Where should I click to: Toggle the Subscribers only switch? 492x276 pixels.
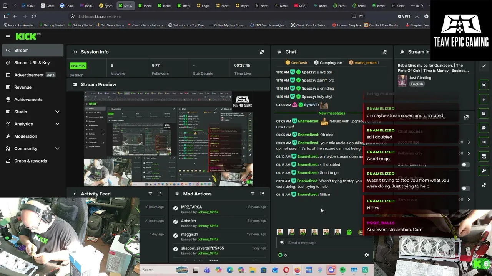coord(465,165)
